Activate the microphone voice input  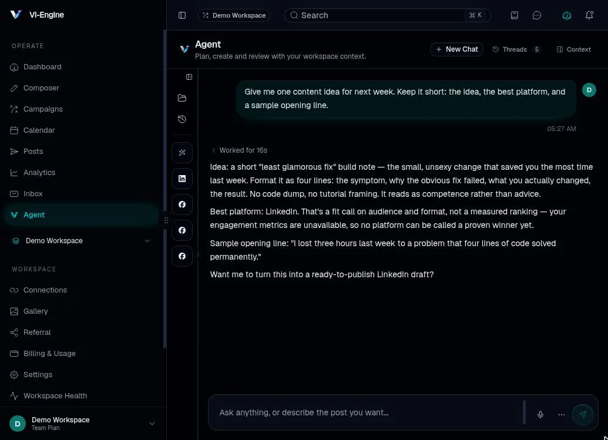(540, 414)
